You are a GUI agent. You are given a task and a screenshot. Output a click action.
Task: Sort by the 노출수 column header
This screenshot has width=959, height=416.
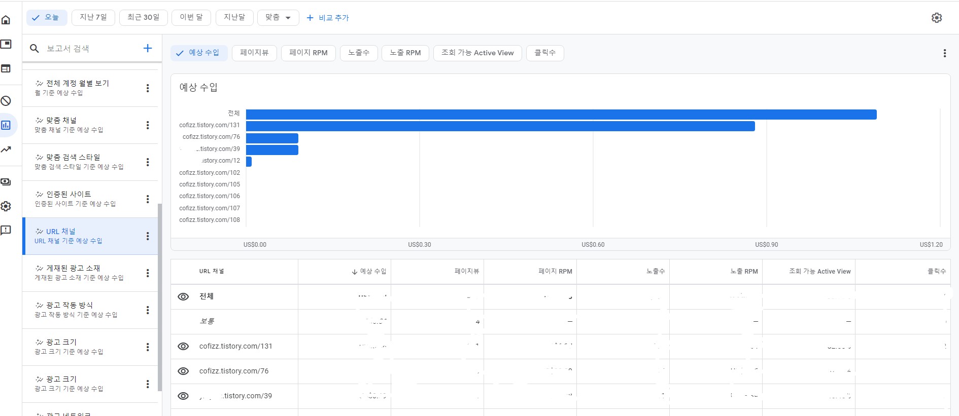(656, 272)
